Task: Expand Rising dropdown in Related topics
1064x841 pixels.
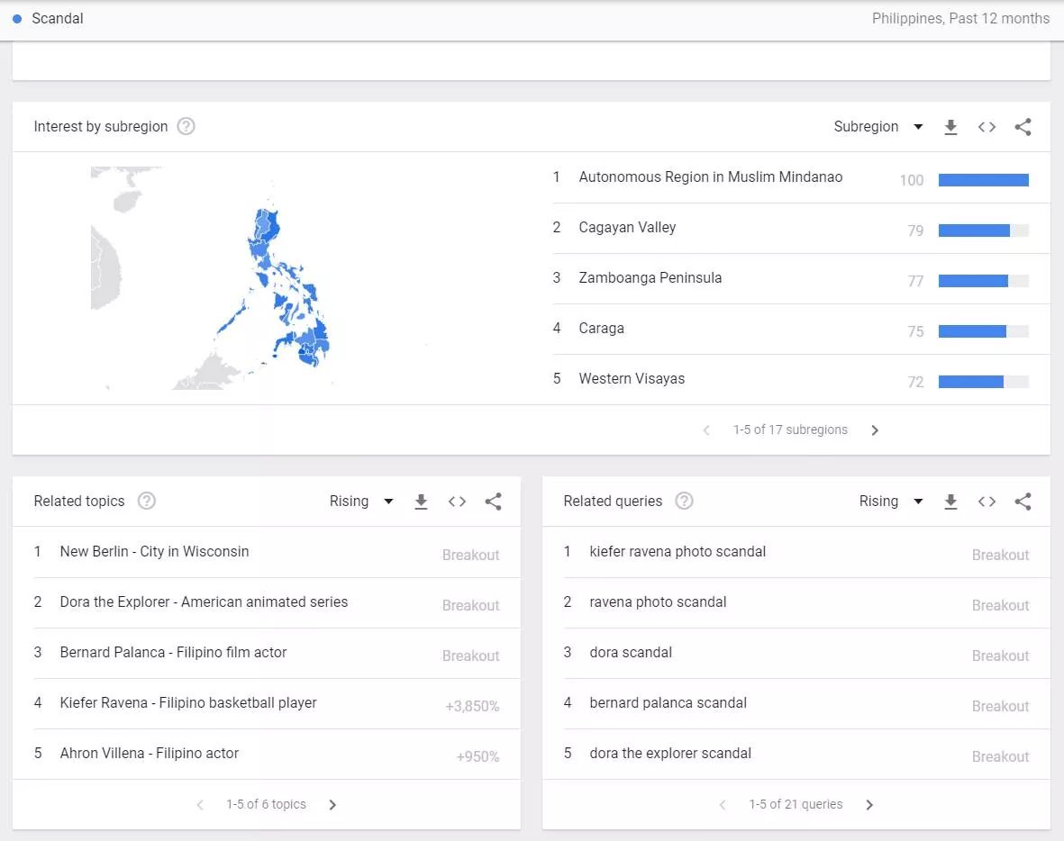Action: (361, 502)
